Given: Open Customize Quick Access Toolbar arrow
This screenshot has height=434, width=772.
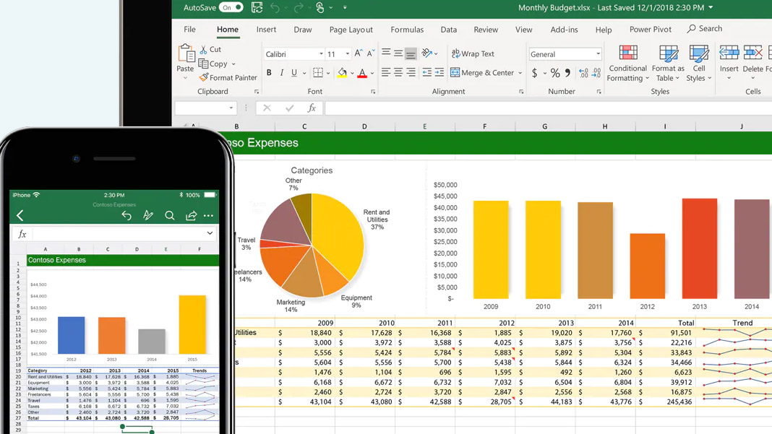Looking at the screenshot, I should (x=345, y=7).
